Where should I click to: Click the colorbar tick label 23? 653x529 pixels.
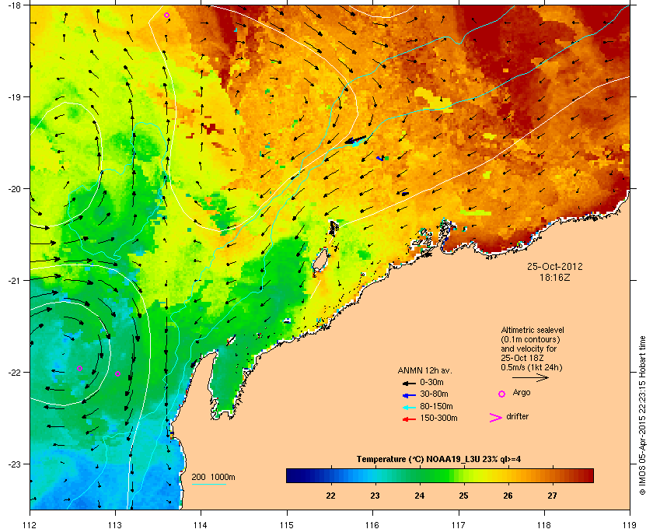375,496
